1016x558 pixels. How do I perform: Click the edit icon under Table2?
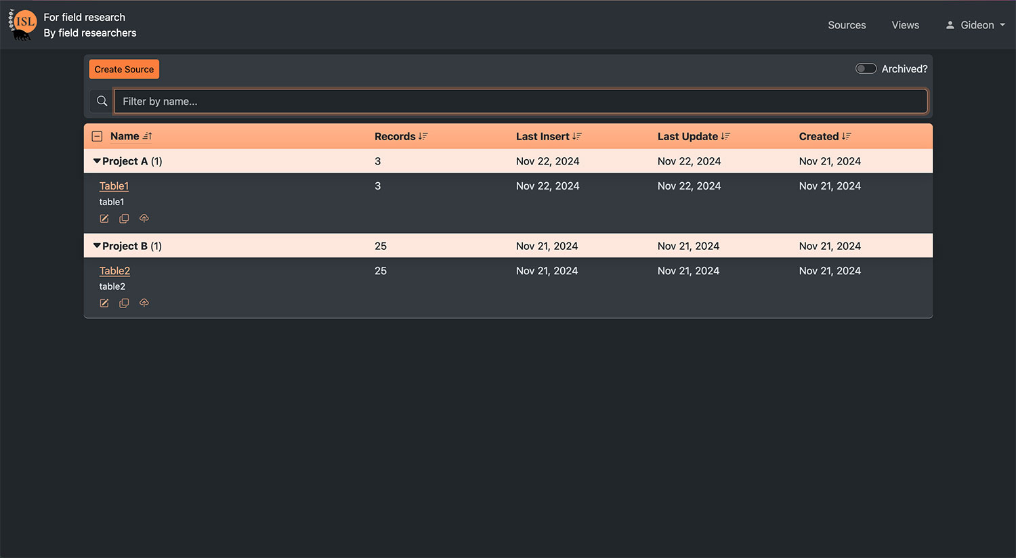[104, 303]
